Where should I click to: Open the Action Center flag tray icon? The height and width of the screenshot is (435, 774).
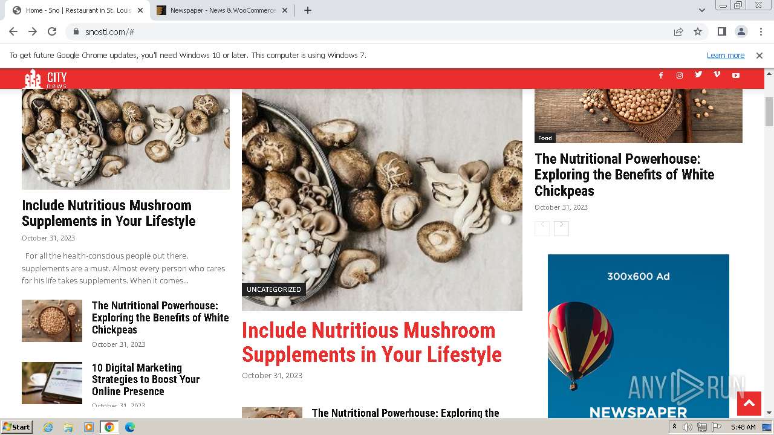(715, 427)
